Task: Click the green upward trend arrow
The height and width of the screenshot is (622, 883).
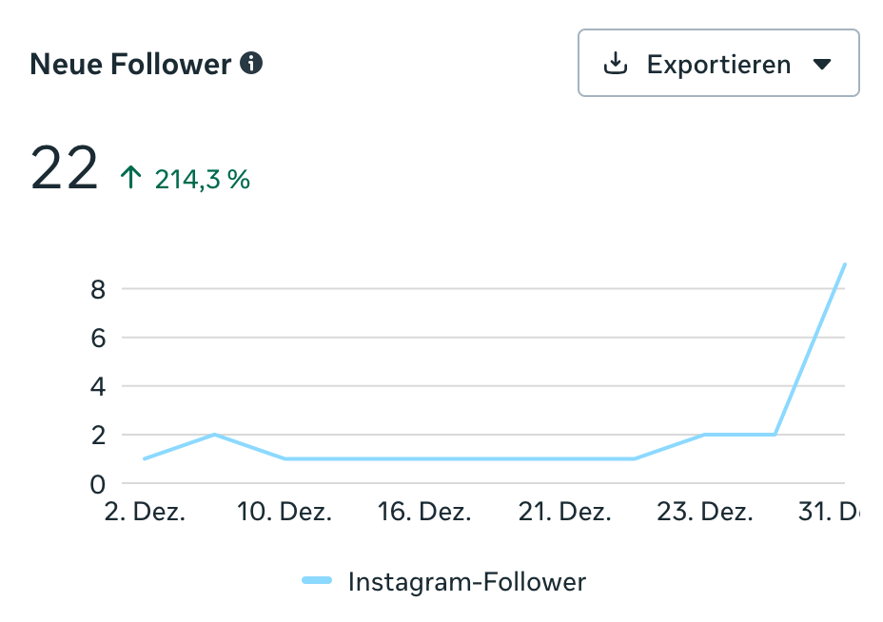Action: click(x=130, y=178)
